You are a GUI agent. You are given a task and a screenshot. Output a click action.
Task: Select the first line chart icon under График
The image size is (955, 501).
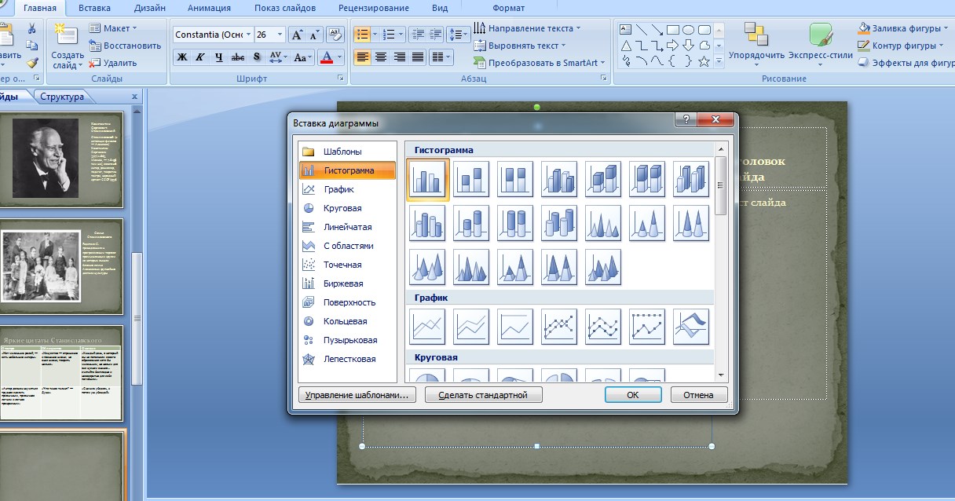[427, 327]
